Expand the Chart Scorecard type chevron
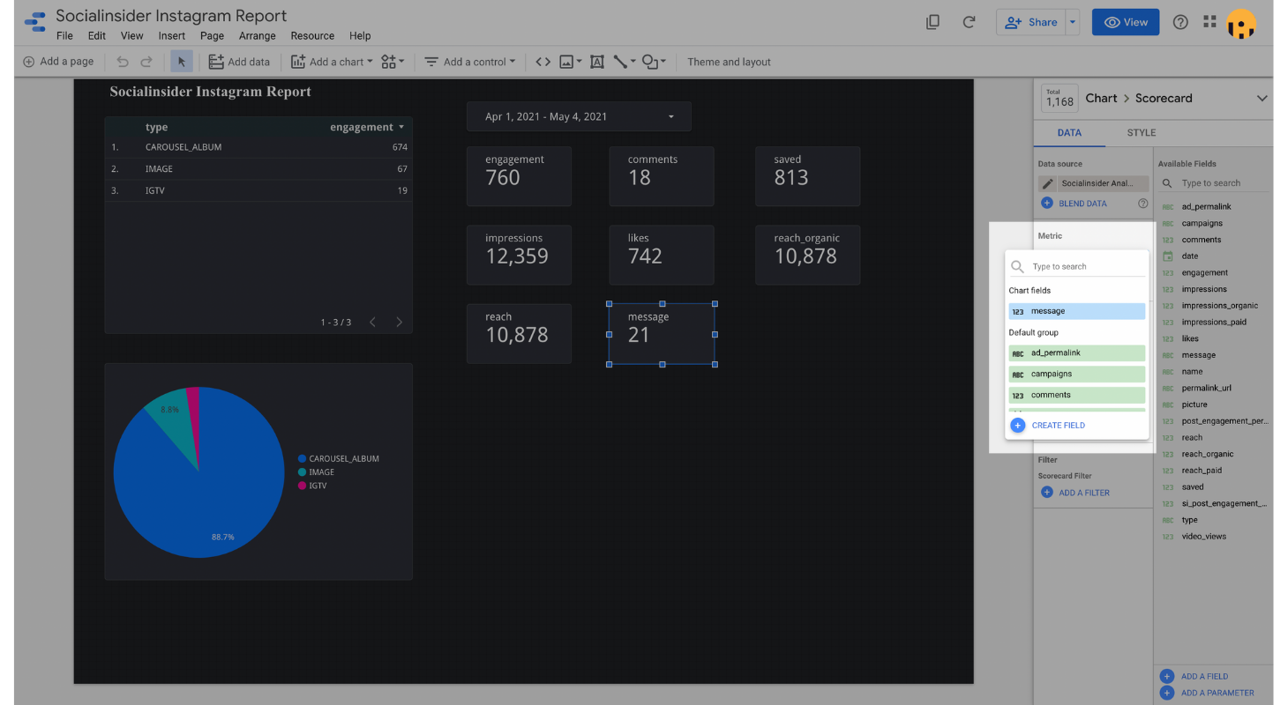This screenshot has height=705, width=1288. tap(1262, 98)
